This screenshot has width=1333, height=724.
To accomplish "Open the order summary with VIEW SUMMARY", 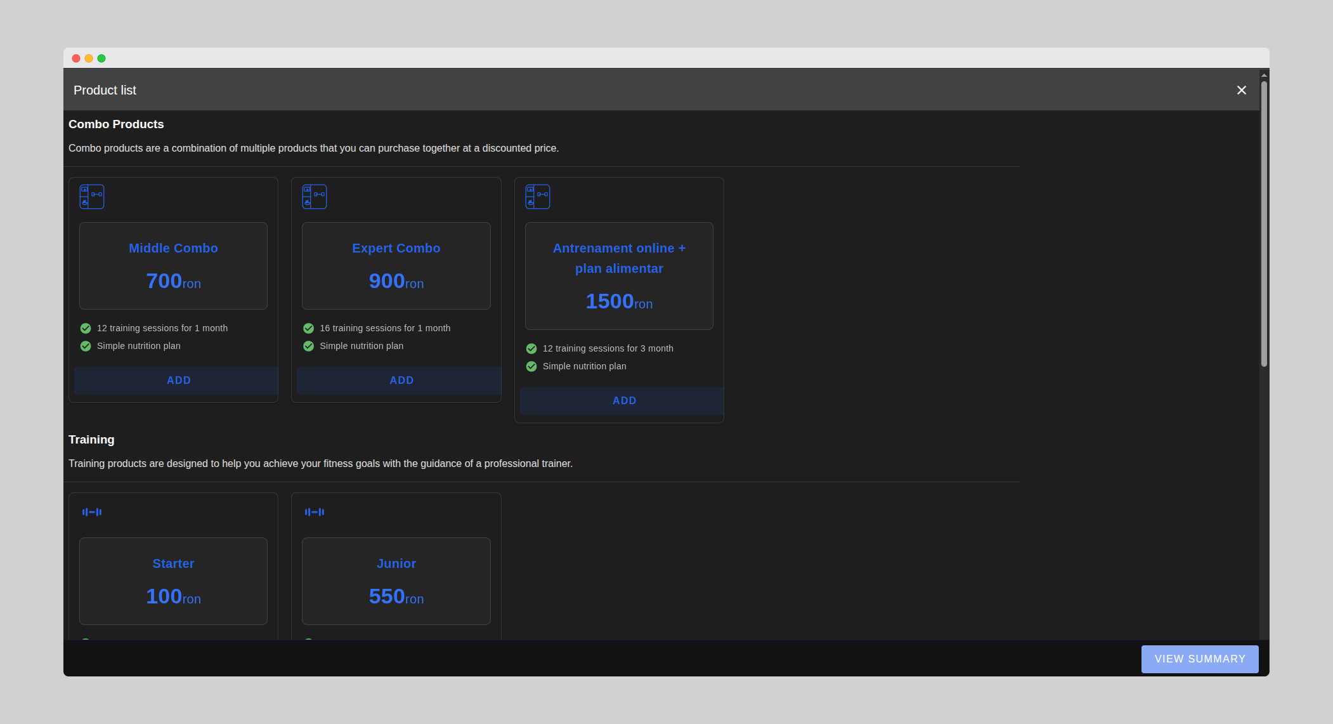I will 1199,659.
